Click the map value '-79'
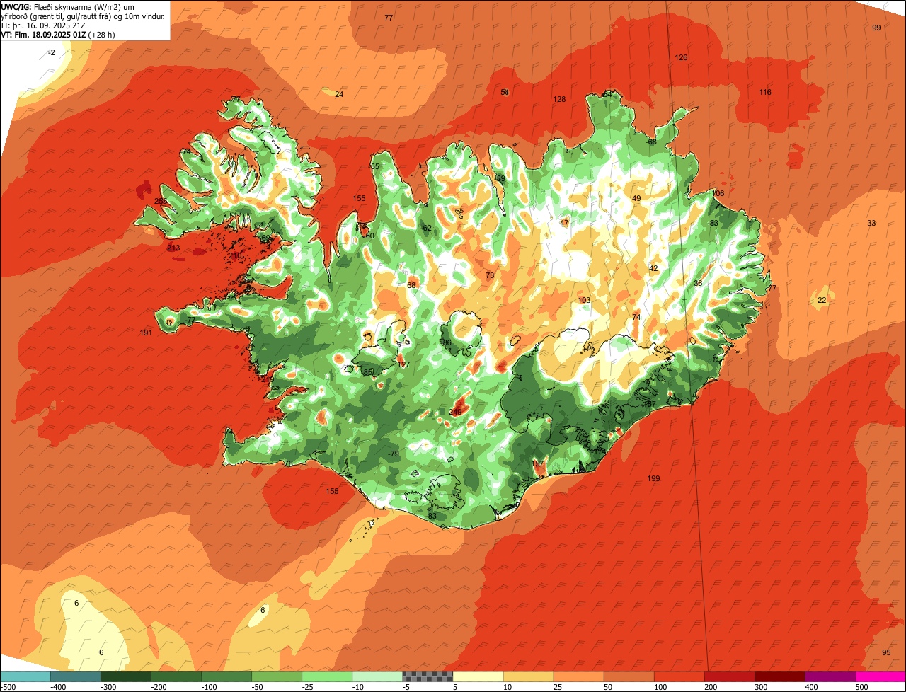The image size is (906, 692). [x=393, y=454]
